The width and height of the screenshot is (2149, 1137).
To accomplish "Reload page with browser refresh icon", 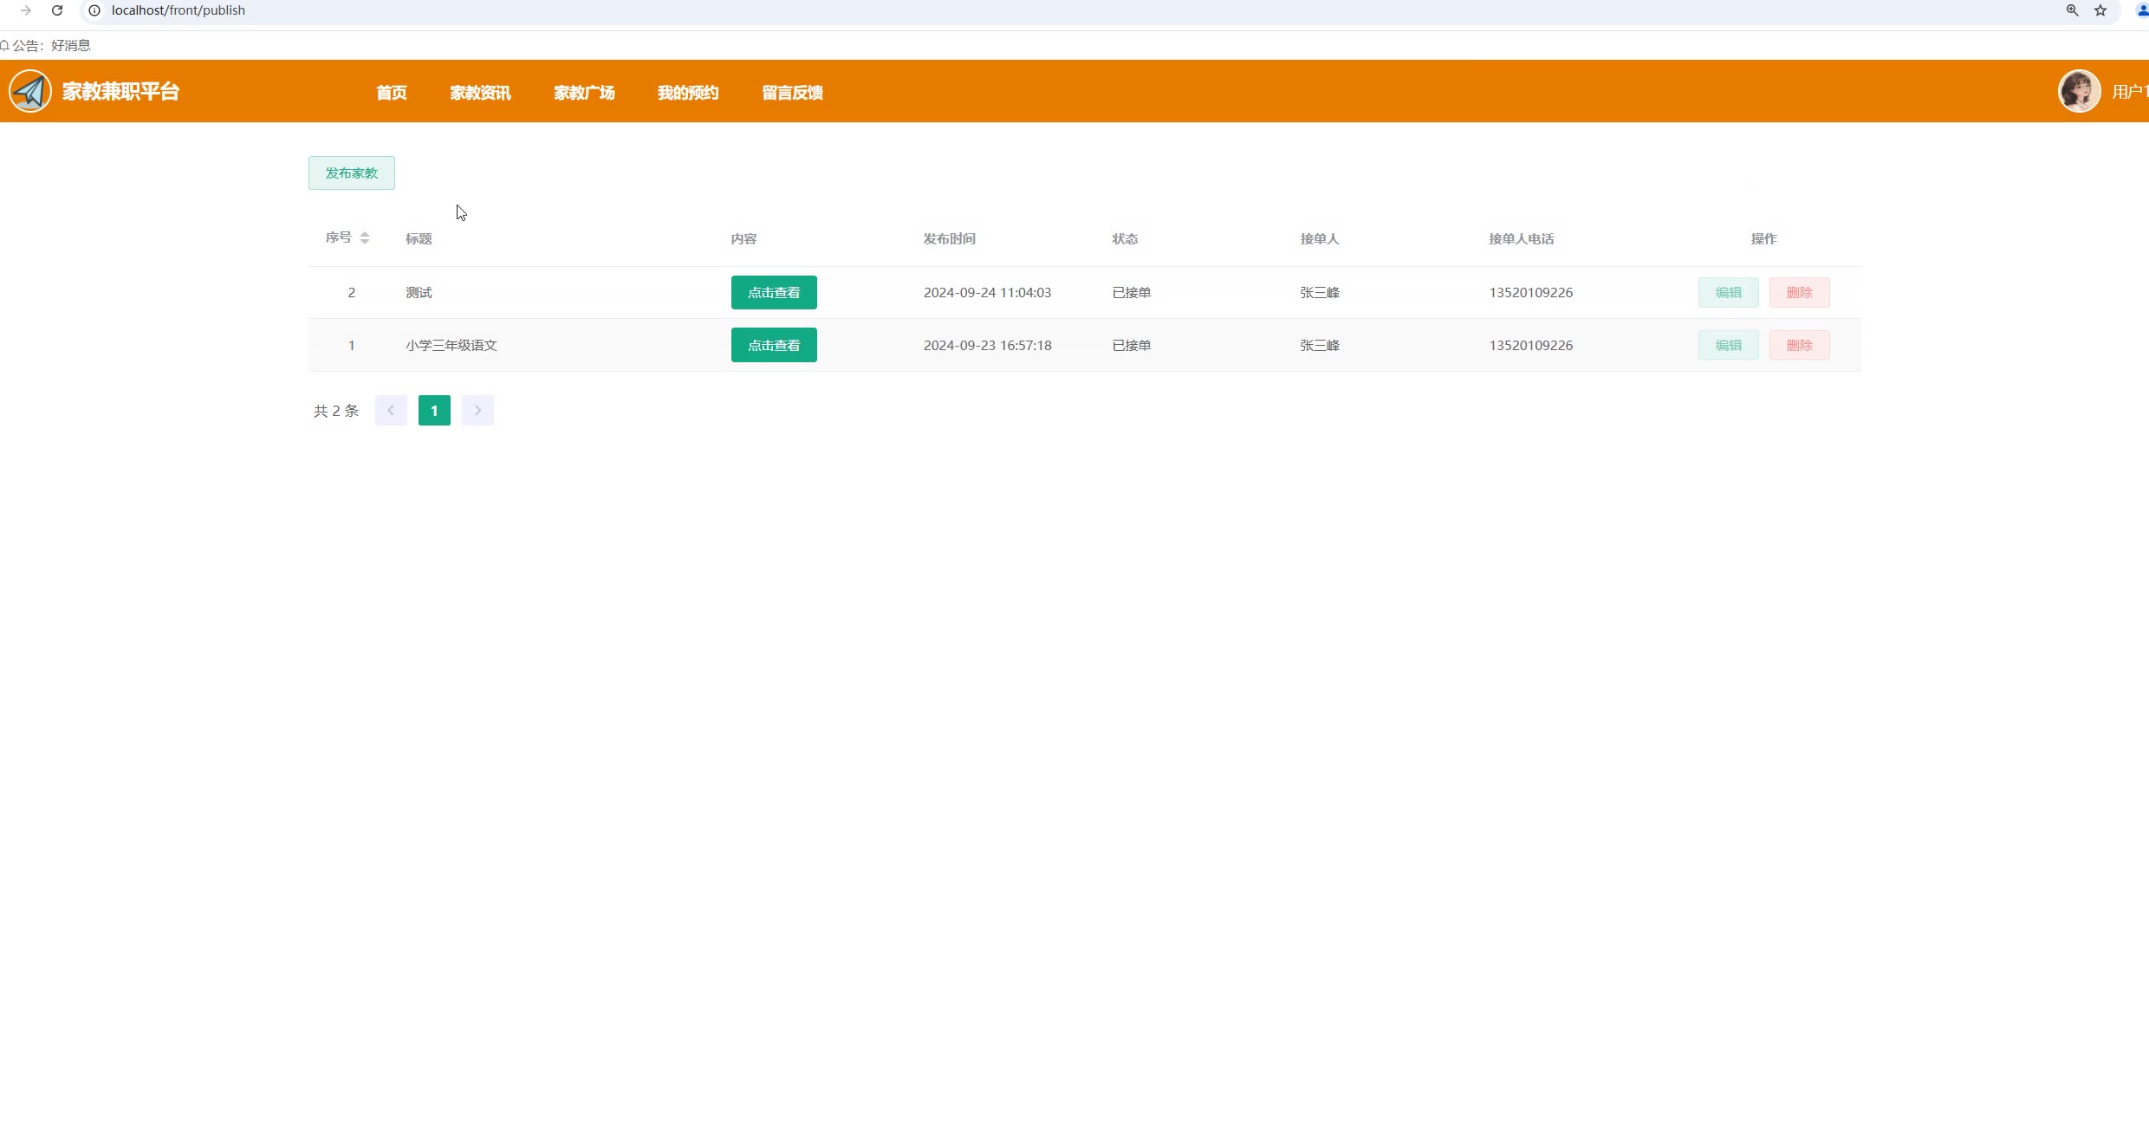I will point(57,10).
